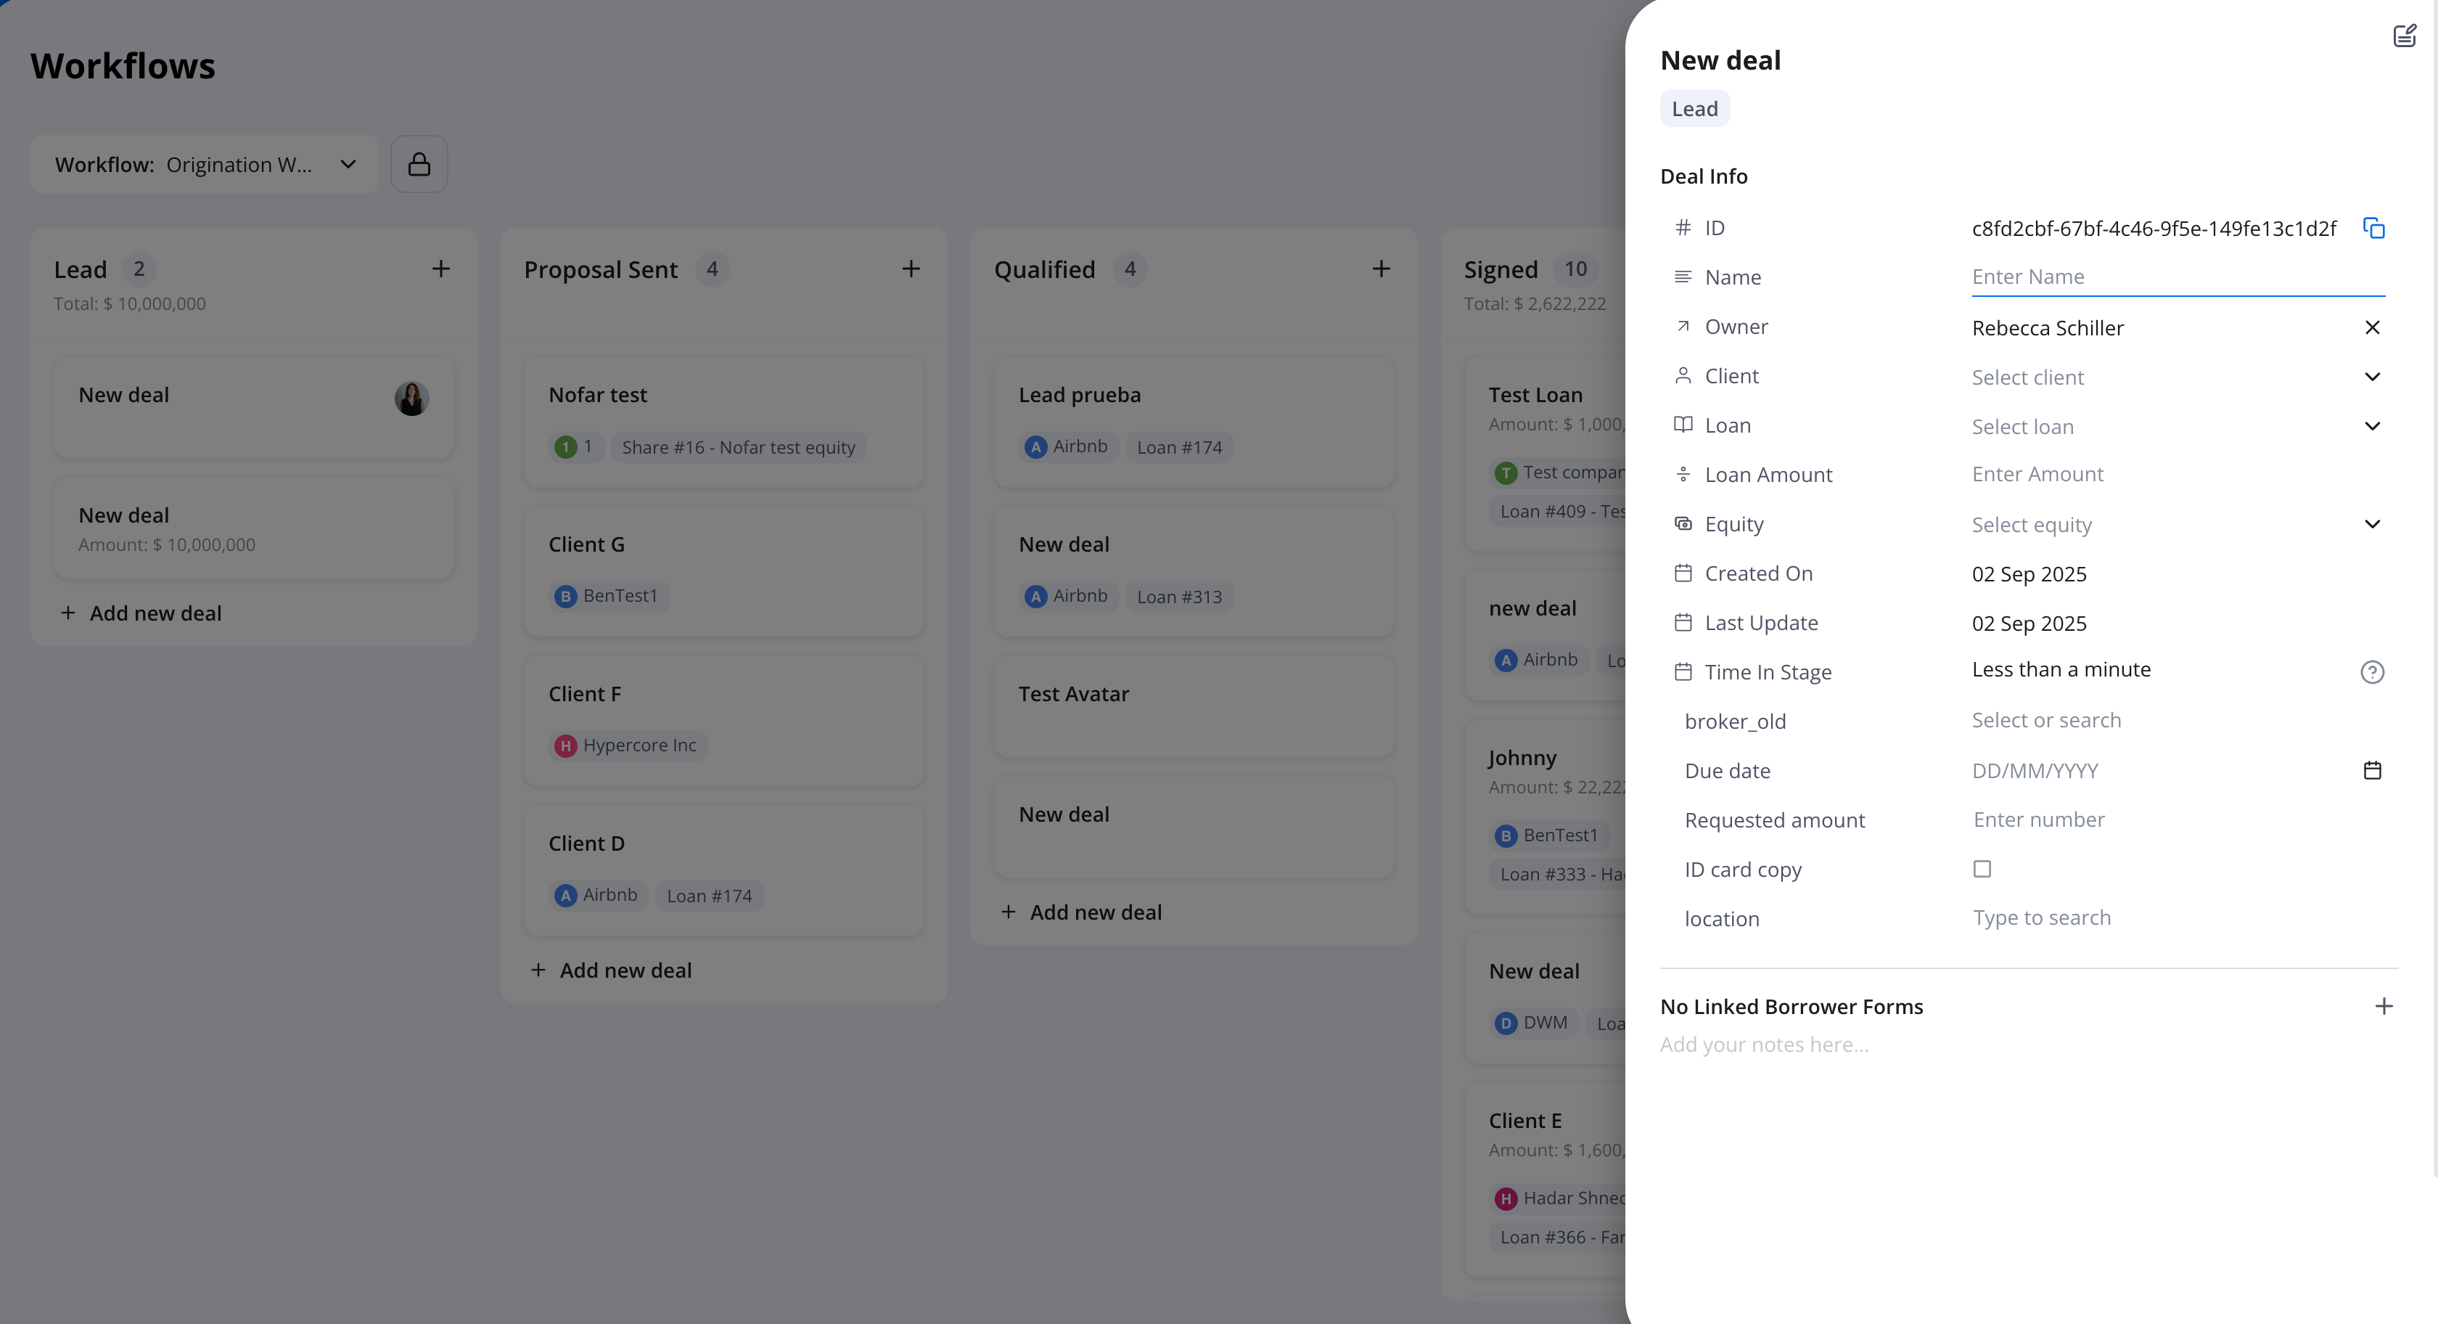Screen dimensions: 2438x1324
Task: Add a deal using Proposal Sent plus icon
Action: pos(911,270)
